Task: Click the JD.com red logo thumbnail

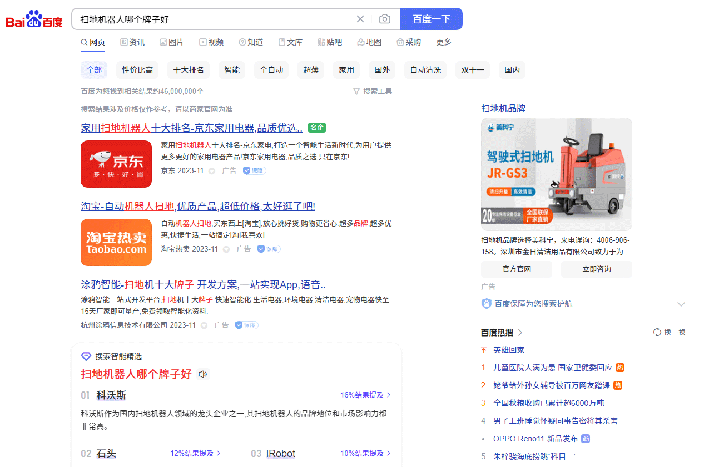Action: tap(116, 164)
